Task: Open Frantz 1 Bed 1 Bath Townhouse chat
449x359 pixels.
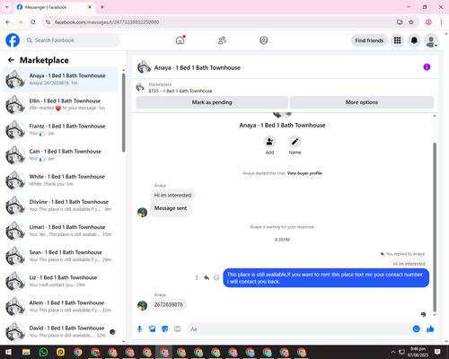Action: pyautogui.click(x=60, y=130)
